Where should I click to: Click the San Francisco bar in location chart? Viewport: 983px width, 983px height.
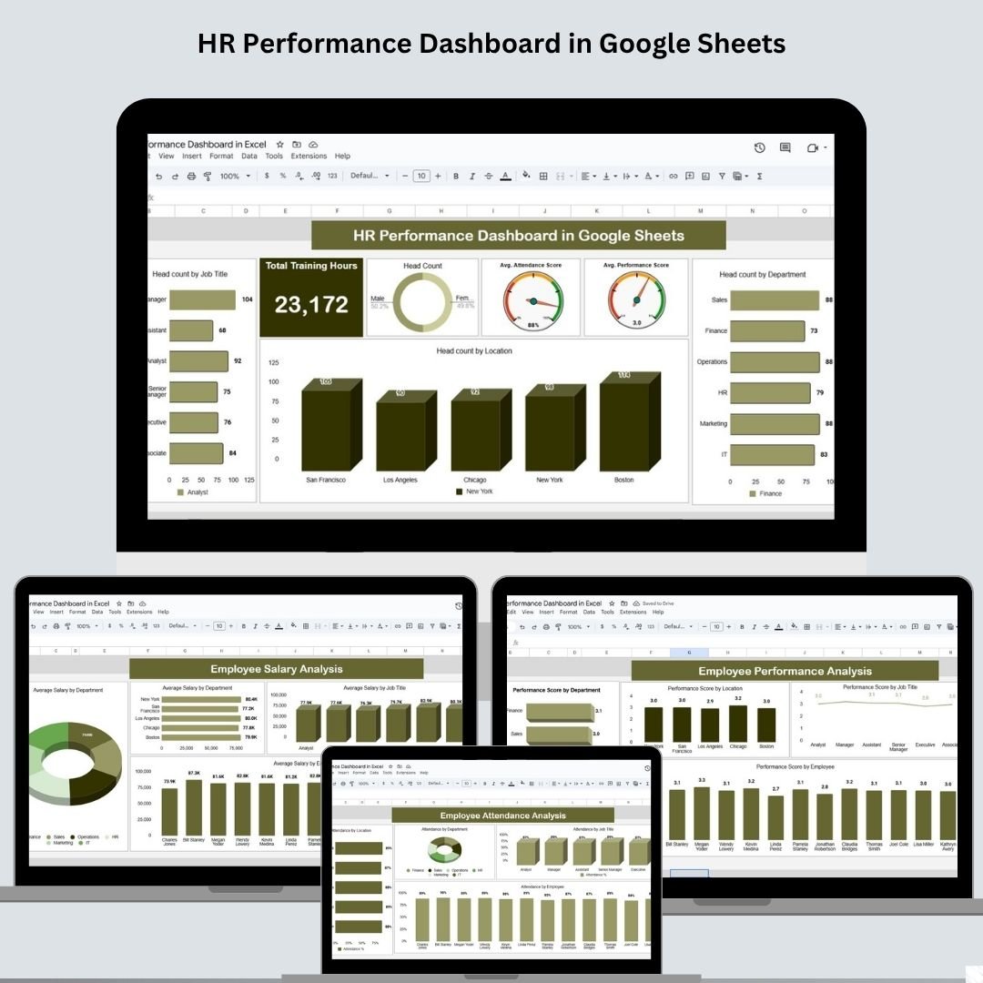pyautogui.click(x=331, y=424)
